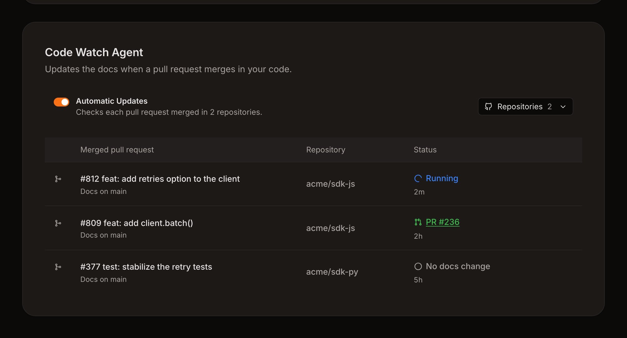This screenshot has height=338, width=627.
Task: Expand the Repositories chevron arrow
Action: click(563, 107)
